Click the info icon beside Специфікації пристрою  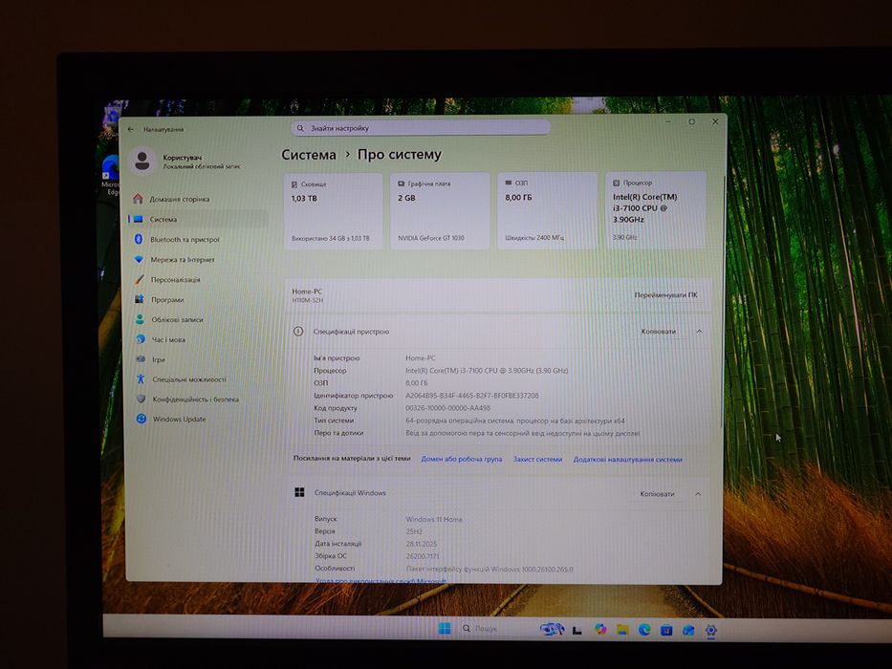coord(298,331)
